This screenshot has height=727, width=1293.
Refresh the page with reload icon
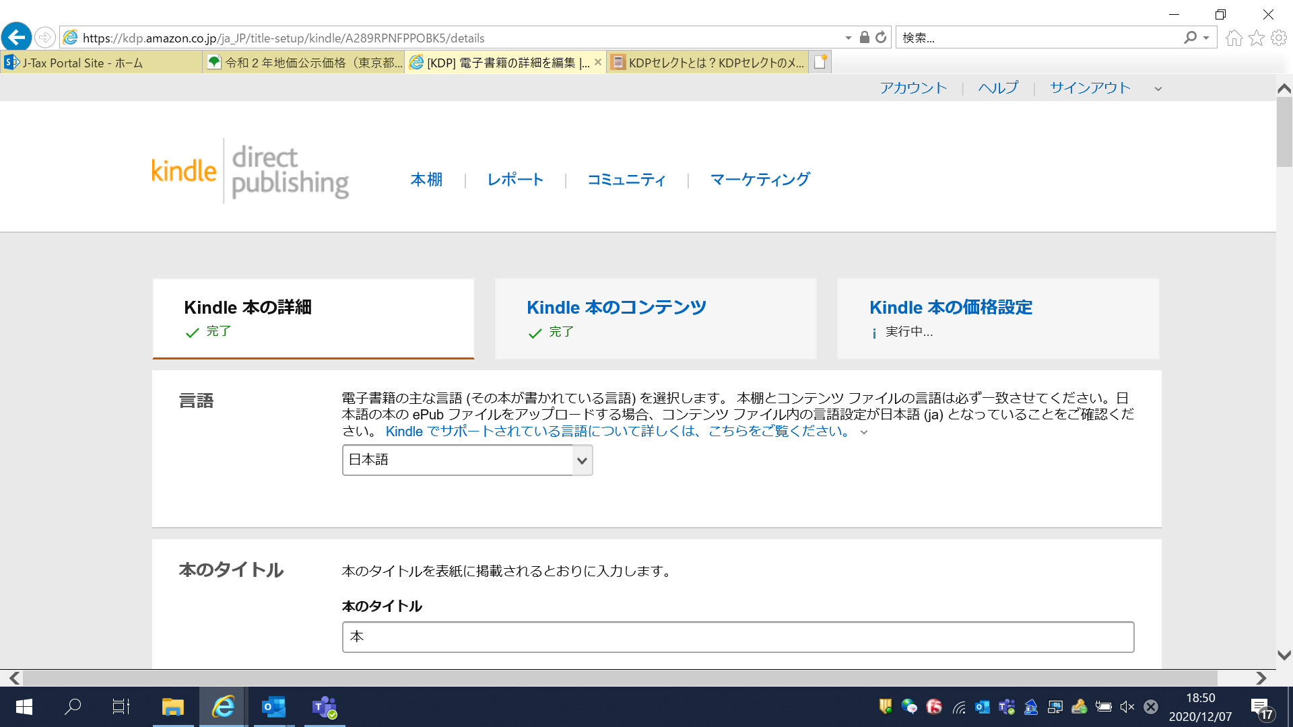point(881,38)
